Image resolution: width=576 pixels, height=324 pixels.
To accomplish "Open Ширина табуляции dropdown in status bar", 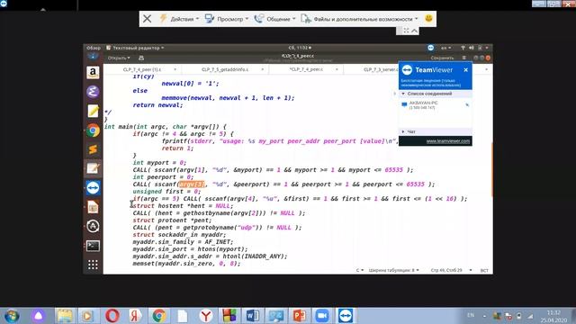I will click(394, 270).
